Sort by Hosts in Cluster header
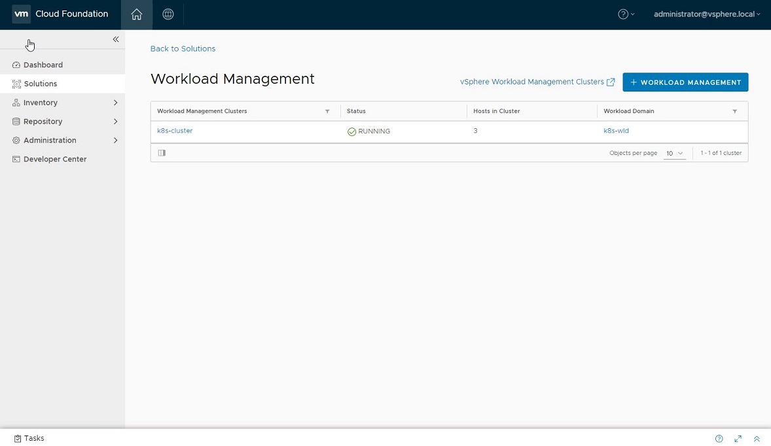This screenshot has width=771, height=446. pyautogui.click(x=496, y=111)
